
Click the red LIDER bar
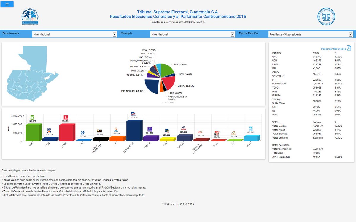tap(67, 132)
